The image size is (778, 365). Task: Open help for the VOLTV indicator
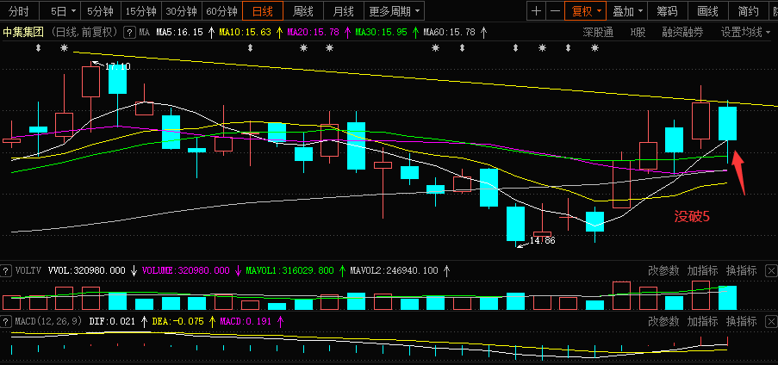pos(7,270)
